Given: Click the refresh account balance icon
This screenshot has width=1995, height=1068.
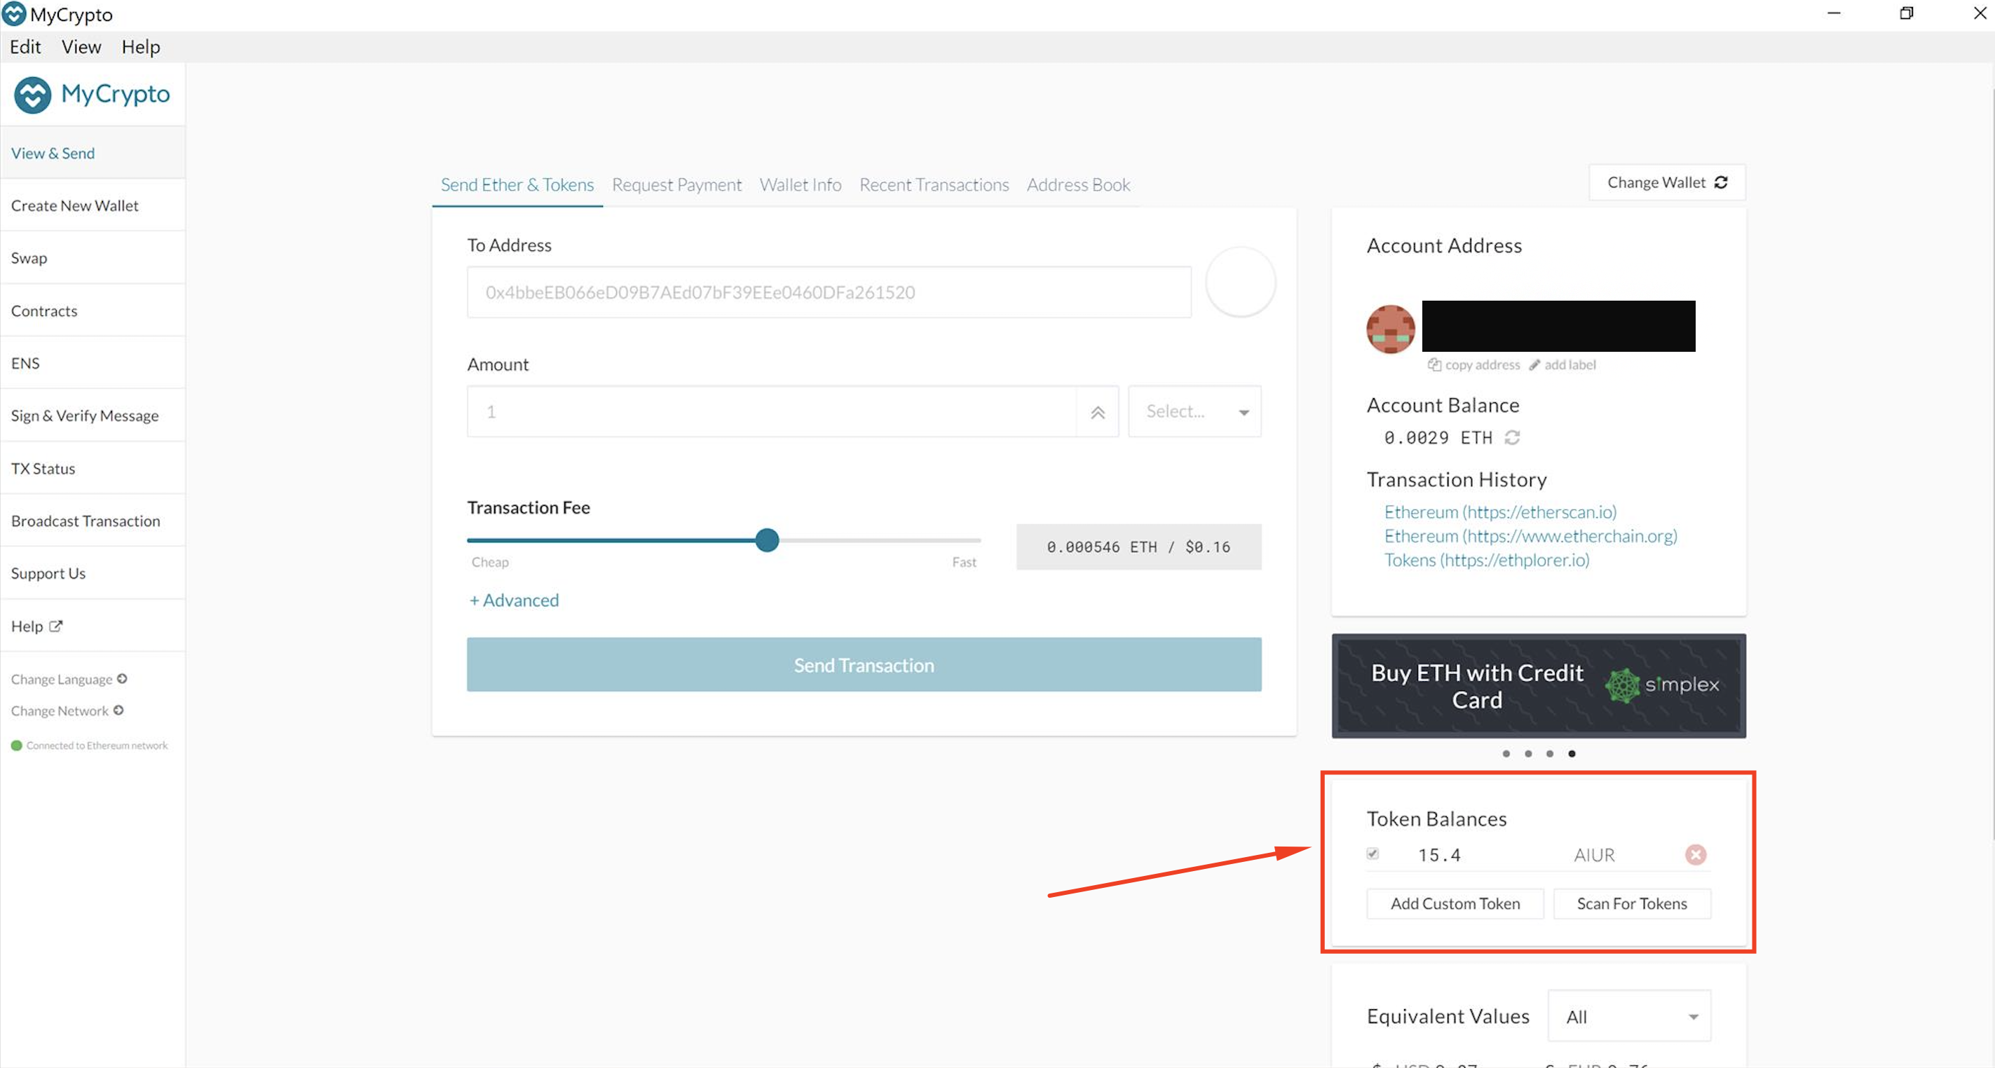Looking at the screenshot, I should (x=1518, y=438).
